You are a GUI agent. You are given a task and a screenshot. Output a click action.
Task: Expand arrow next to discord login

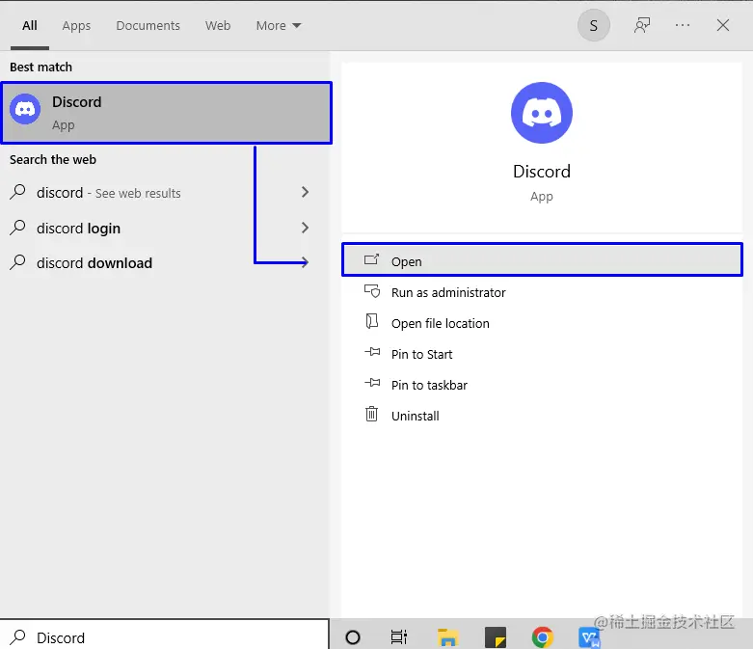click(305, 228)
